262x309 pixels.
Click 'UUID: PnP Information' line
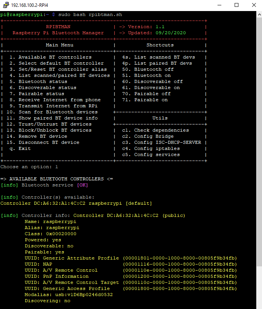(x=131, y=277)
